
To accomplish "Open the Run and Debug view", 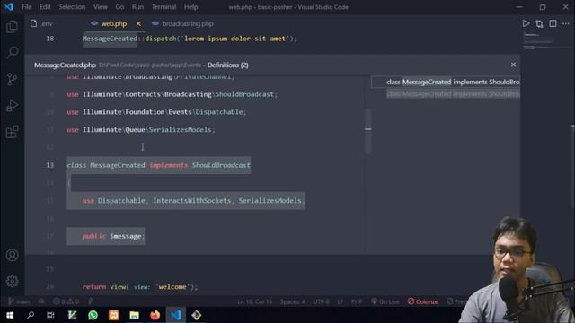I will click(x=12, y=106).
